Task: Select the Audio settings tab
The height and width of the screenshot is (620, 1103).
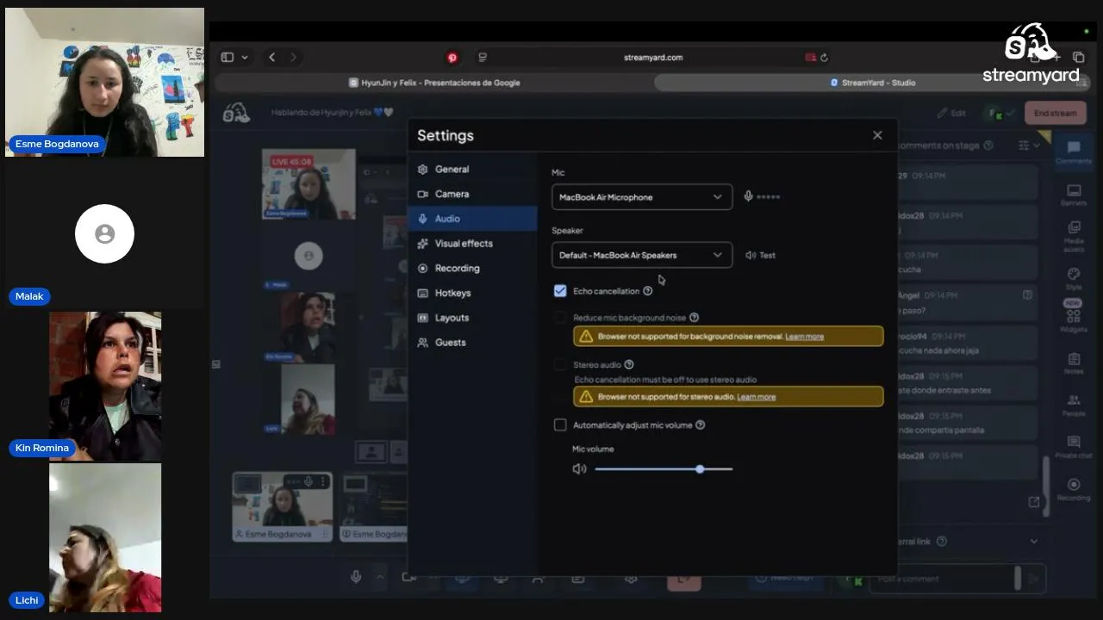Action: (473, 219)
